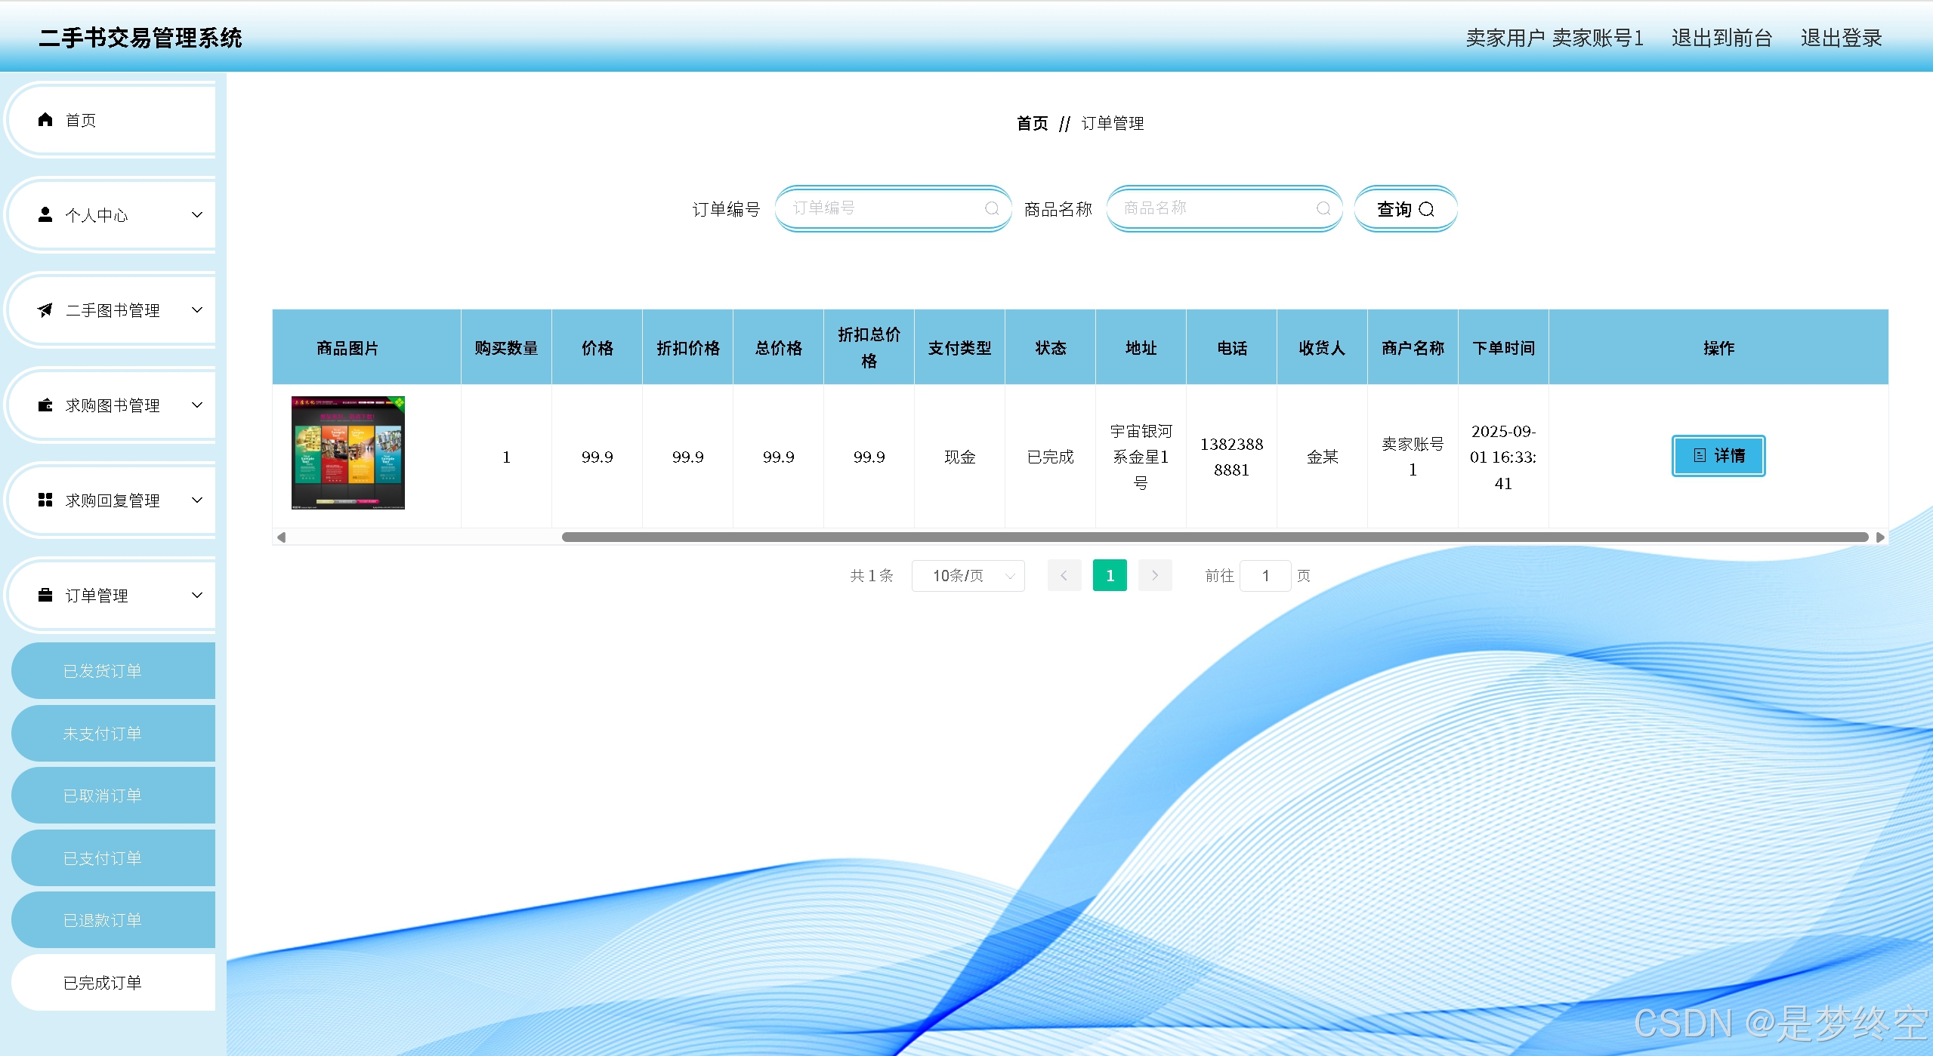Open 首页 in the sidebar
The height and width of the screenshot is (1056, 1933).
(x=112, y=120)
